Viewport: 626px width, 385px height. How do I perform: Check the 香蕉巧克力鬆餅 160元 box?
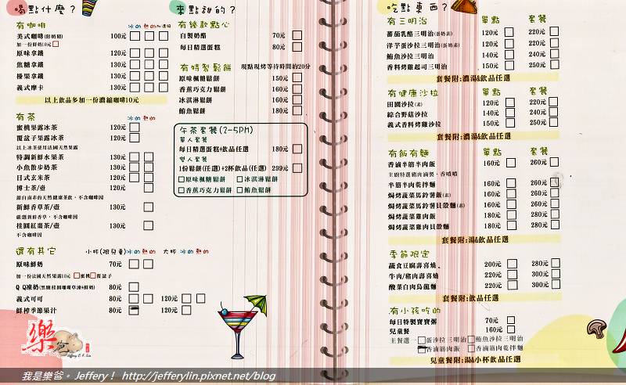(297, 89)
